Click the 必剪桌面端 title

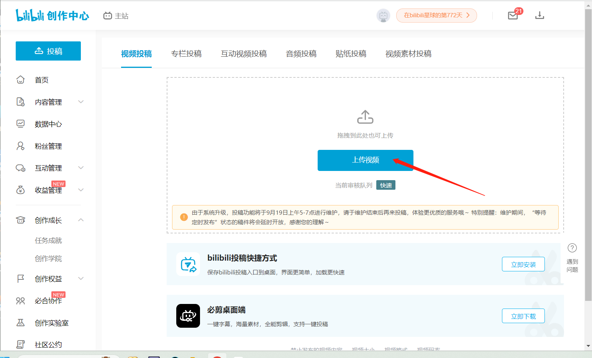226,310
